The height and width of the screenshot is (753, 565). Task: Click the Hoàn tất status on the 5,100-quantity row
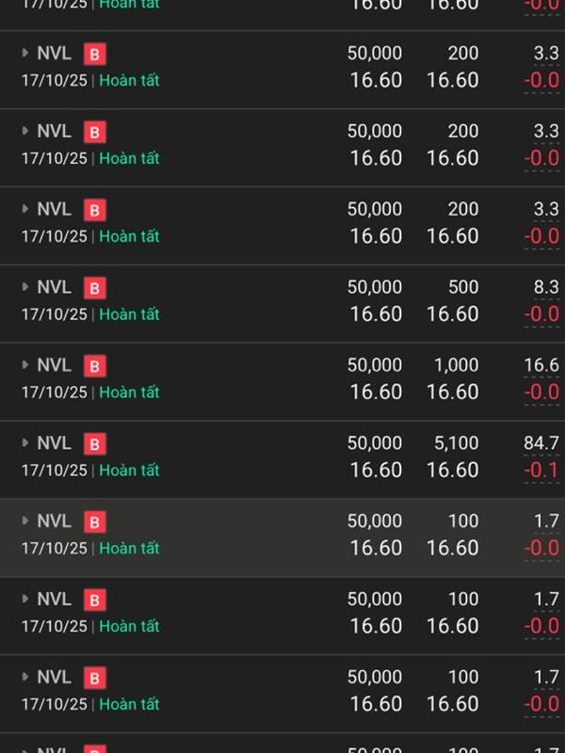tap(129, 471)
